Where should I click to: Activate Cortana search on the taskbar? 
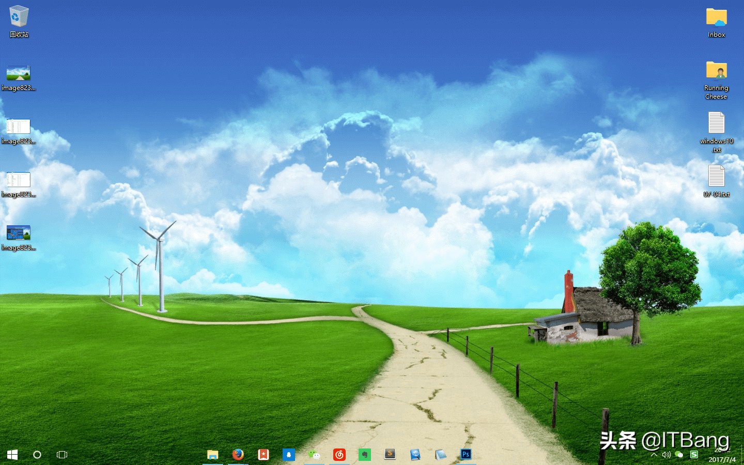pos(37,455)
